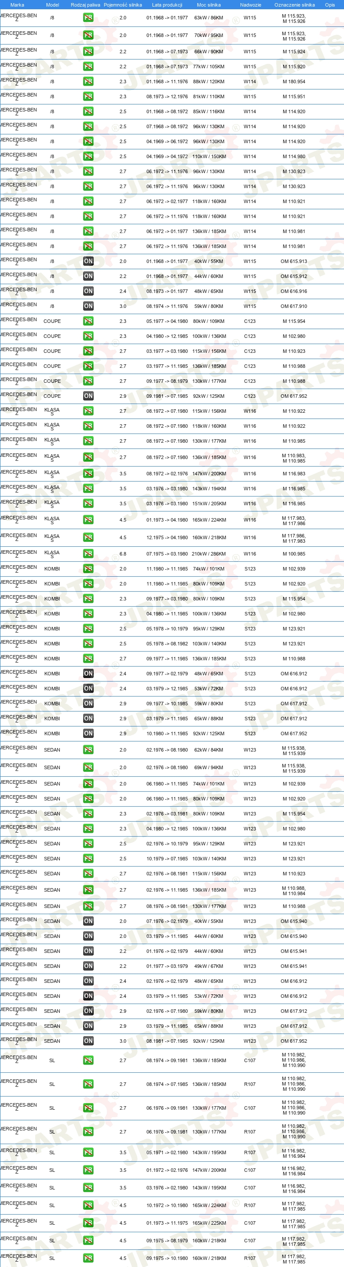The image size is (344, 1267).
Task: Select engine capacity value 6.8
Action: [123, 554]
